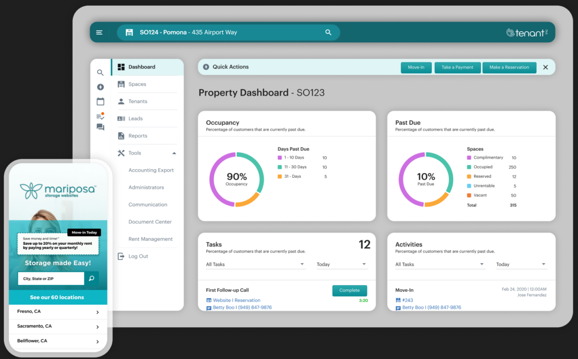Mark the First Follow-up Call task Complete

tap(349, 291)
